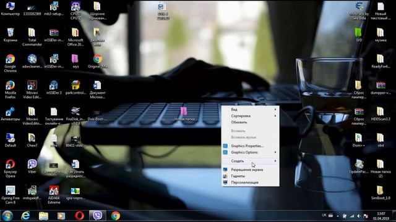Launch Internet Explorer from taskbar
Image resolution: width=396 pixels, height=222 pixels.
pos(25,216)
